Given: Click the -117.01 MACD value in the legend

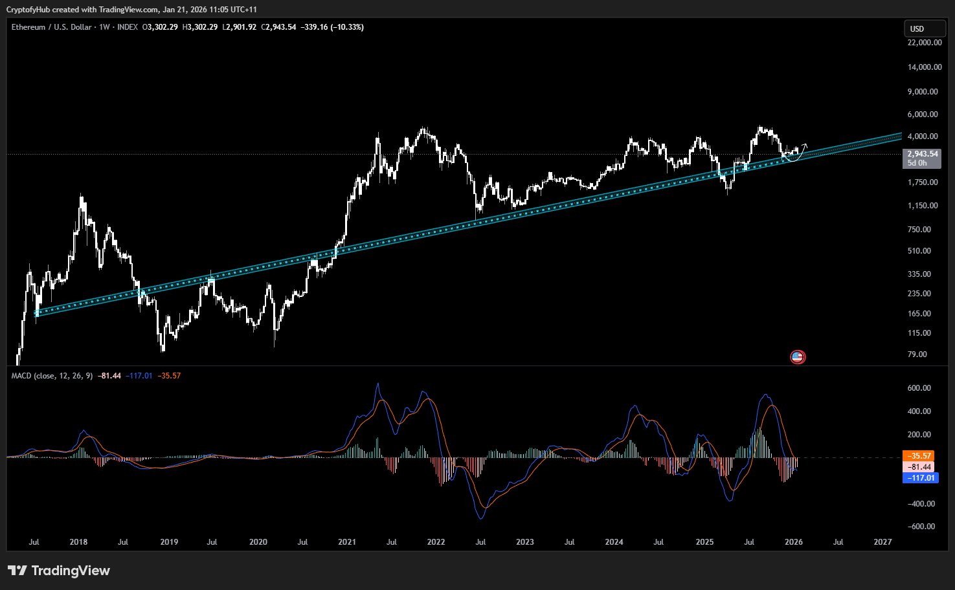Looking at the screenshot, I should click(x=139, y=376).
